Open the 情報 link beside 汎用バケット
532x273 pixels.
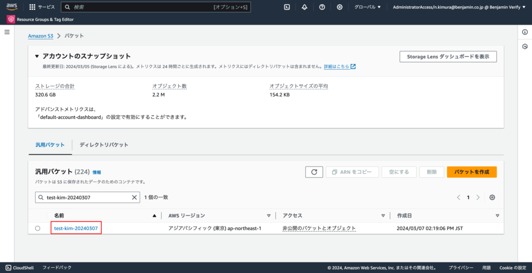coord(97,172)
